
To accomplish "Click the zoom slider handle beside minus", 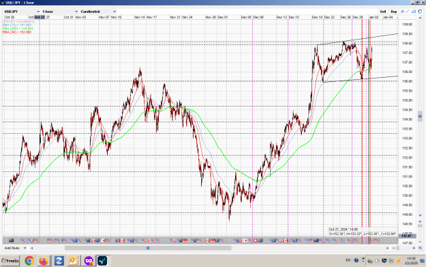I will click(398, 248).
